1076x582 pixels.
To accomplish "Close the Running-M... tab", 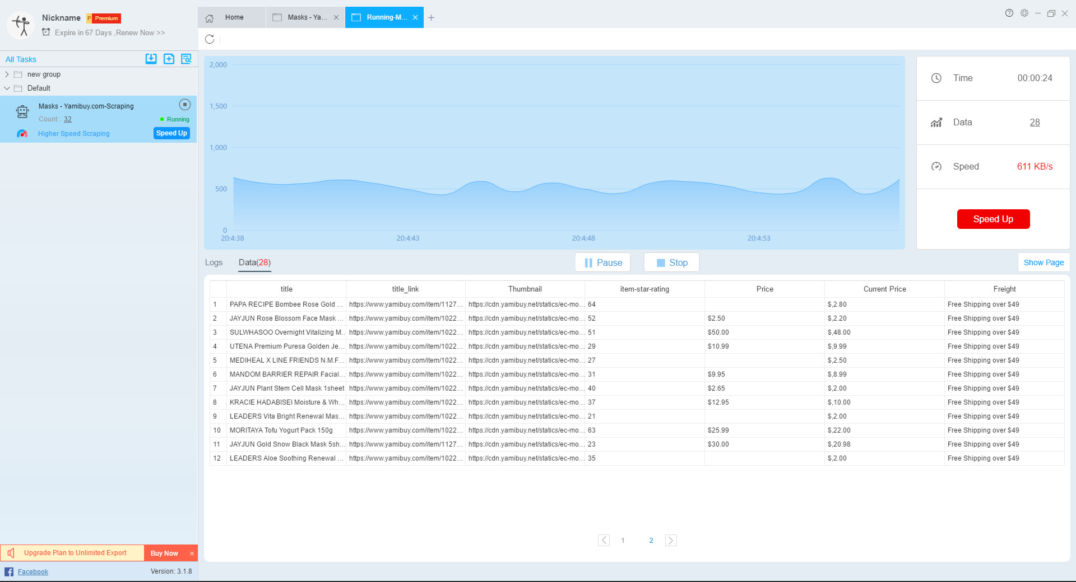I will pyautogui.click(x=415, y=17).
